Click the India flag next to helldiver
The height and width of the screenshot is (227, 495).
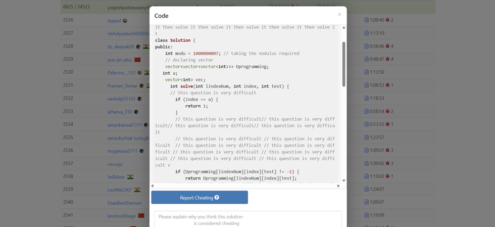pos(130,177)
